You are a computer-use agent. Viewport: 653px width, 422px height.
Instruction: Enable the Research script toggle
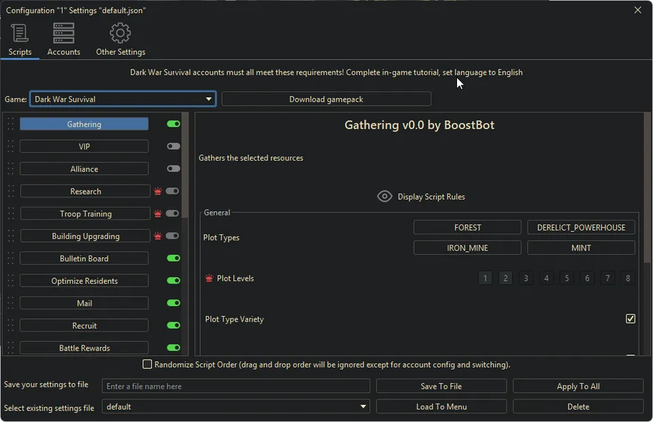click(172, 191)
